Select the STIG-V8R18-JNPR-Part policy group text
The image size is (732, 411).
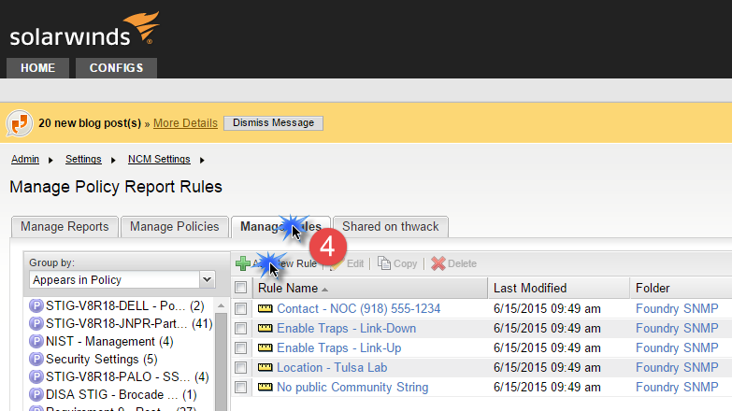click(x=129, y=324)
